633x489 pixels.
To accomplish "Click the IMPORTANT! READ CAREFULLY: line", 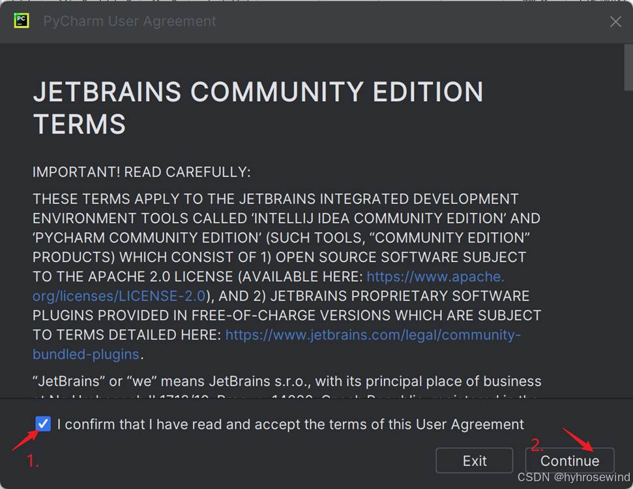I will 141,172.
